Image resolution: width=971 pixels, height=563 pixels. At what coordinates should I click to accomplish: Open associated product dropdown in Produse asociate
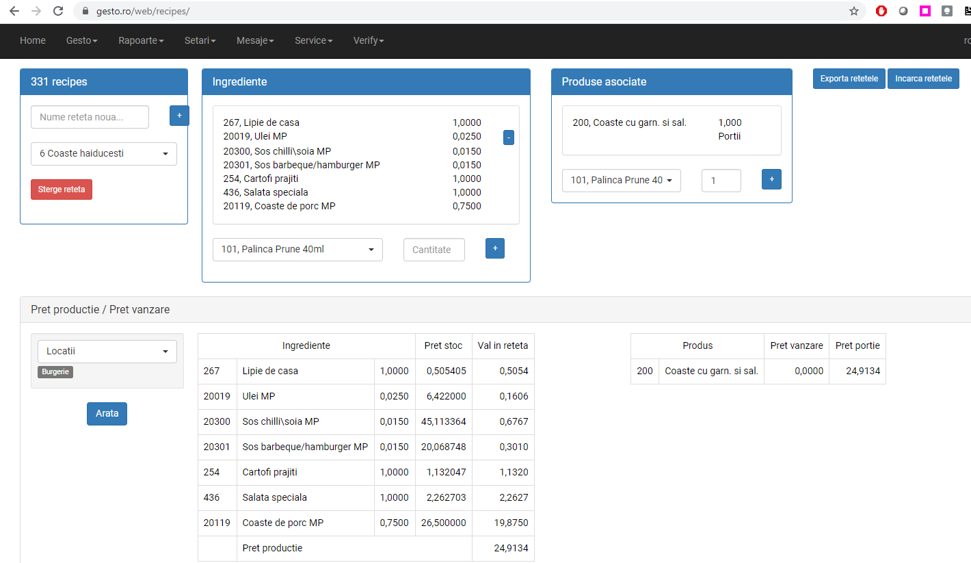tap(621, 181)
